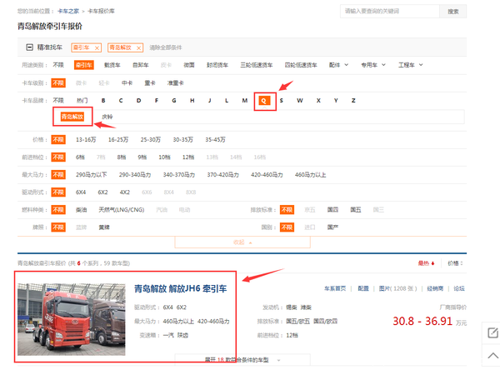Select 12档 forward gears
The image size is (500, 370).
(188, 157)
